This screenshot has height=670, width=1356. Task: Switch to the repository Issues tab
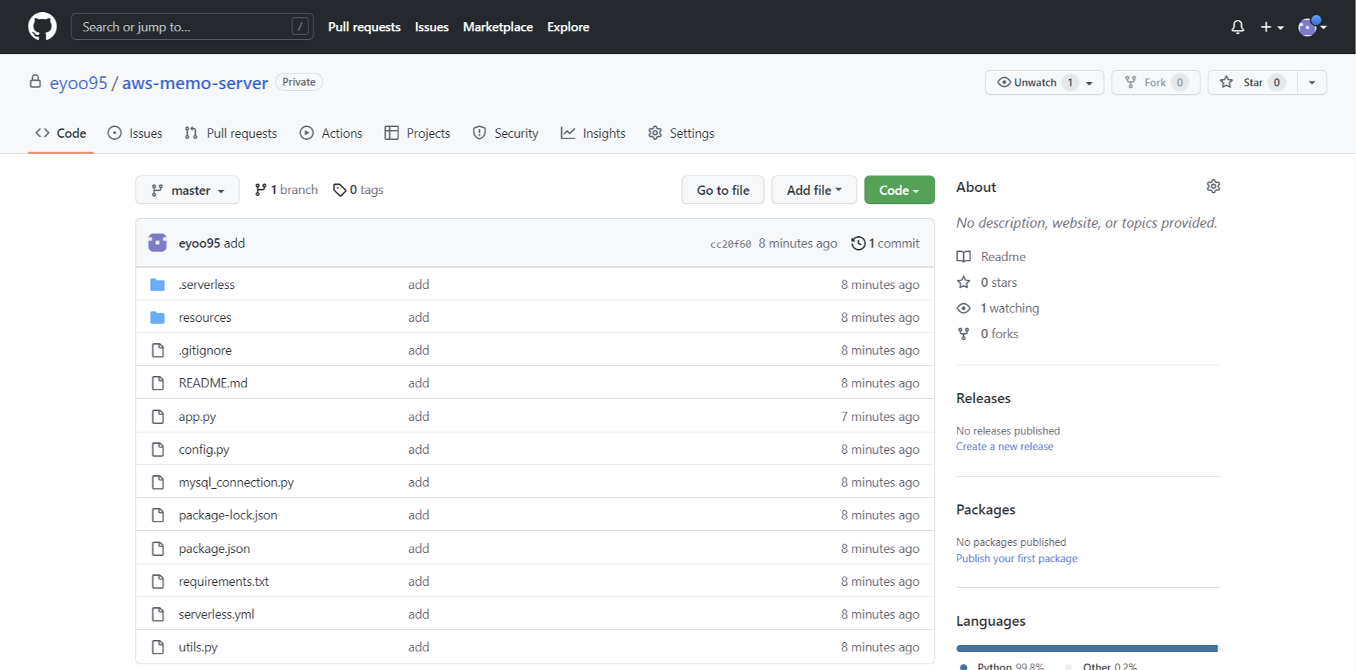135,133
